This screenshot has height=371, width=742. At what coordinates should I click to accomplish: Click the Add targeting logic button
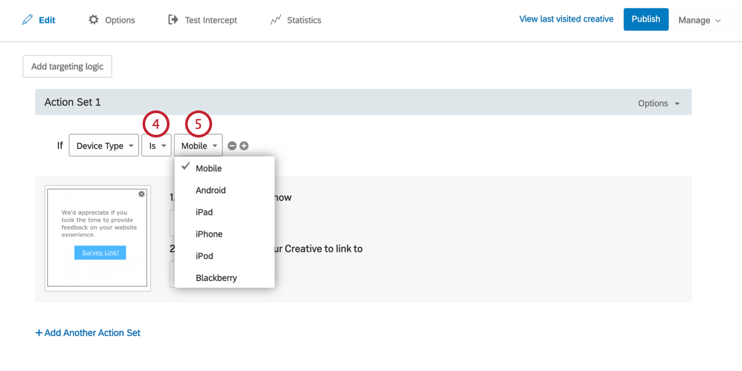coord(67,66)
